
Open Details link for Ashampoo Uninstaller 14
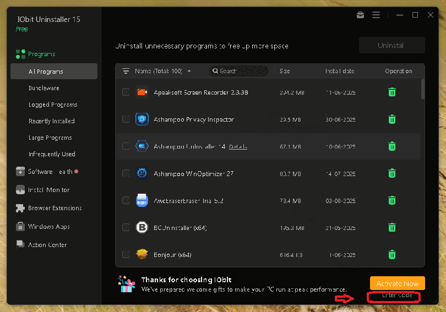tap(238, 146)
